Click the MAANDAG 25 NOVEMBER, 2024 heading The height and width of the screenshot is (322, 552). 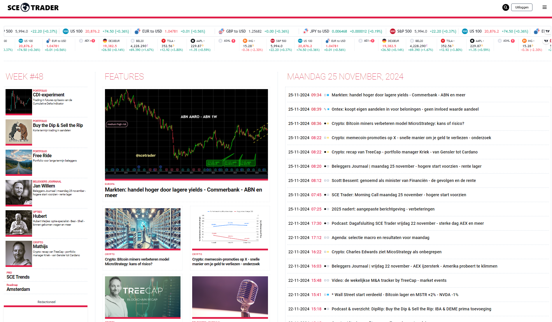(x=345, y=77)
